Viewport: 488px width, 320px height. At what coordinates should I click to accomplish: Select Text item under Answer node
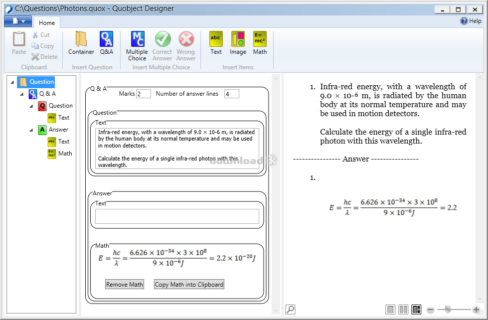58,142
